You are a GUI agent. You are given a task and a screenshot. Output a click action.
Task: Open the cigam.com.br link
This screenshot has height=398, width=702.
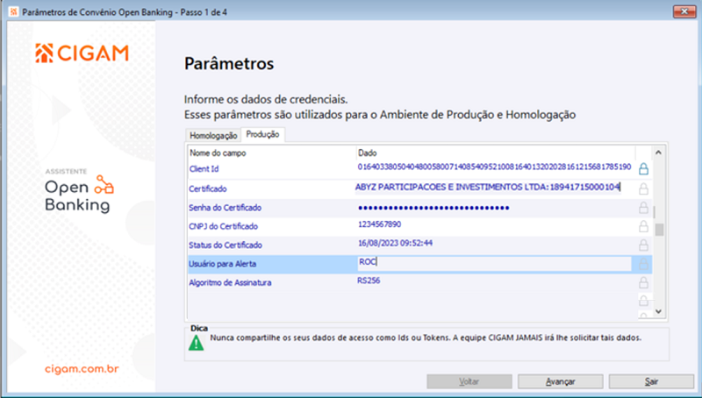click(82, 369)
